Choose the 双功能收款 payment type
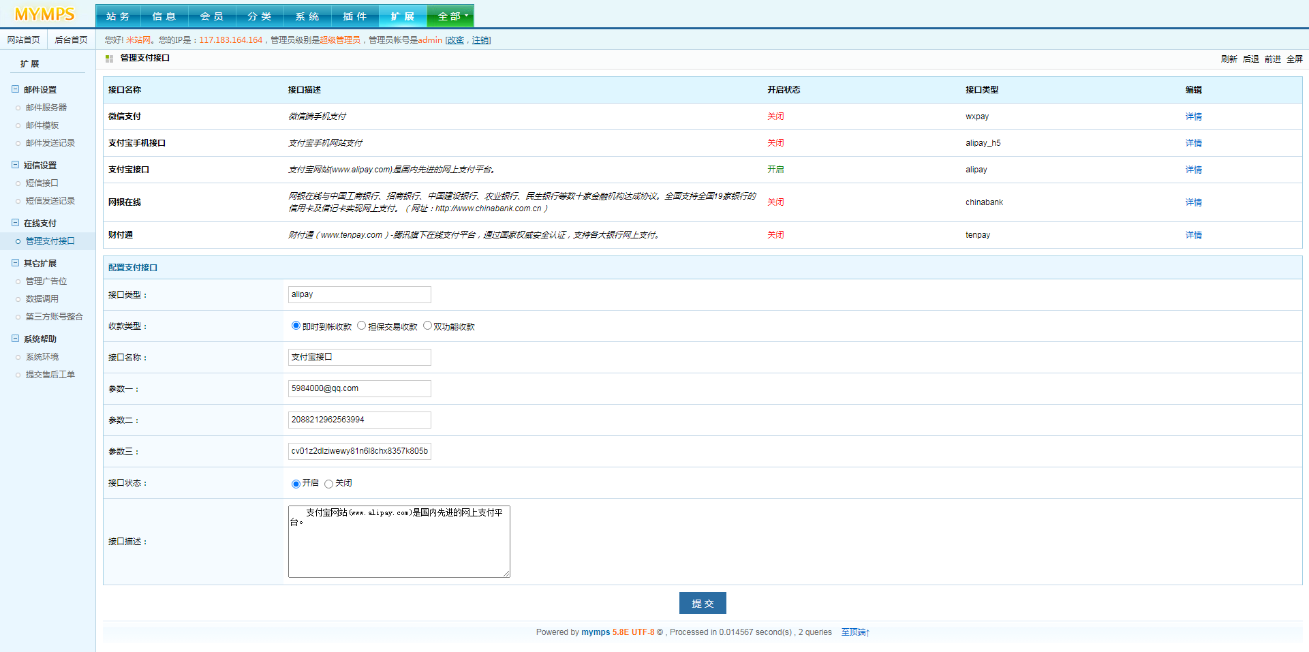The image size is (1309, 652). click(427, 326)
